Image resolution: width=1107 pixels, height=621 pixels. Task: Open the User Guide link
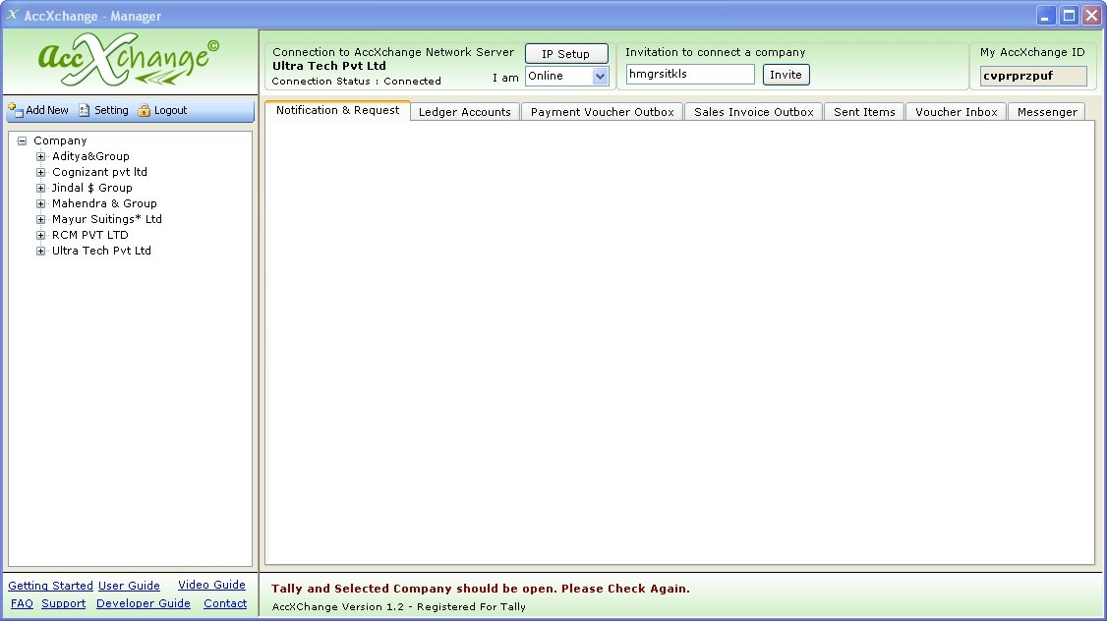(129, 586)
